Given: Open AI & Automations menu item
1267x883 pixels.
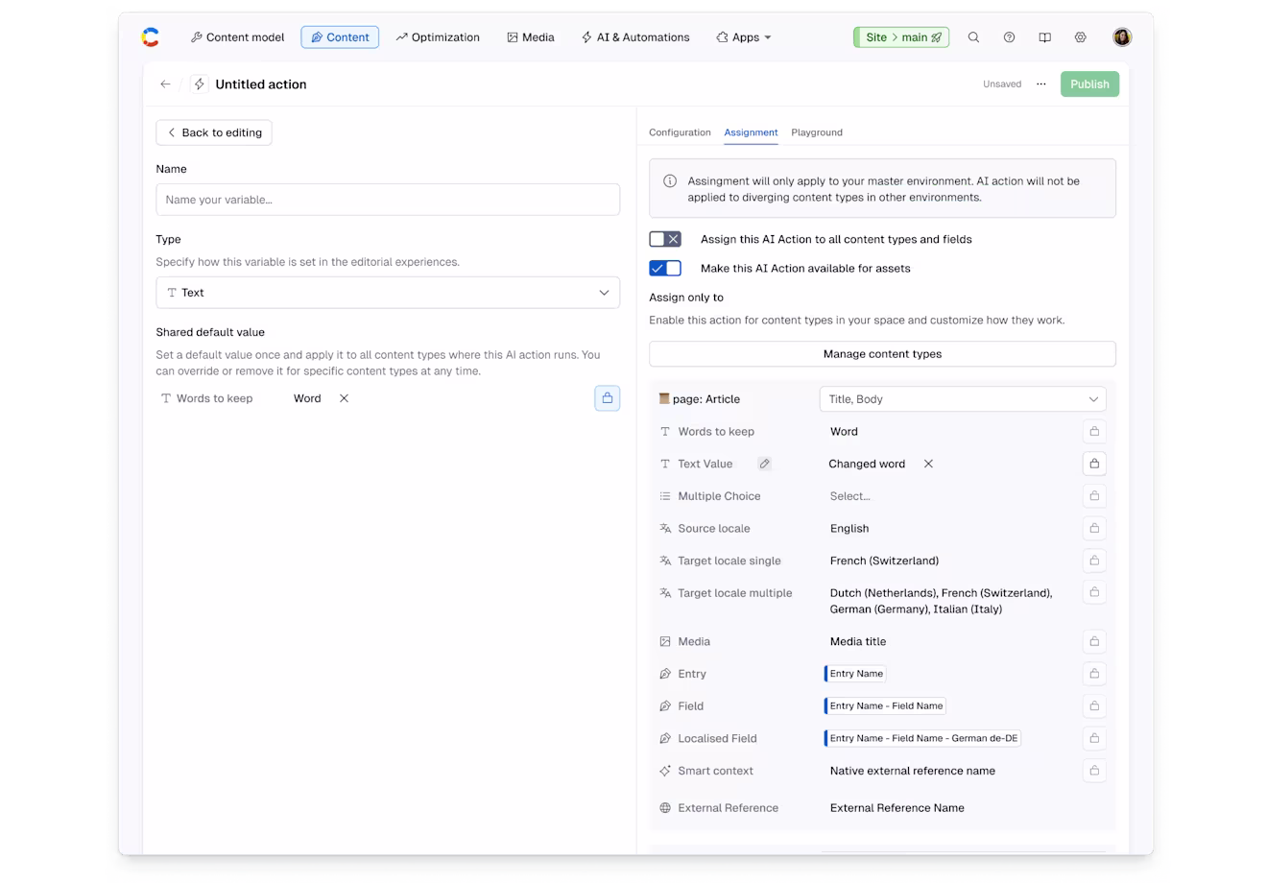Looking at the screenshot, I should click(x=635, y=37).
